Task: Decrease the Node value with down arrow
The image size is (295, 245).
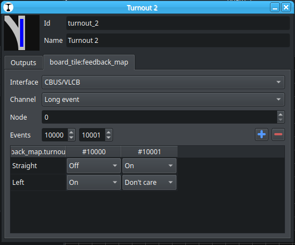Action: click(x=281, y=120)
